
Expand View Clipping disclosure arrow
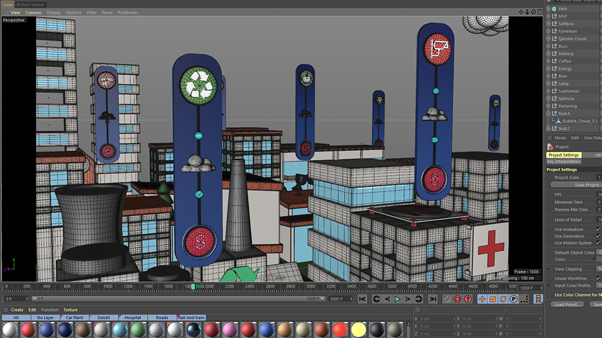[x=548, y=269]
